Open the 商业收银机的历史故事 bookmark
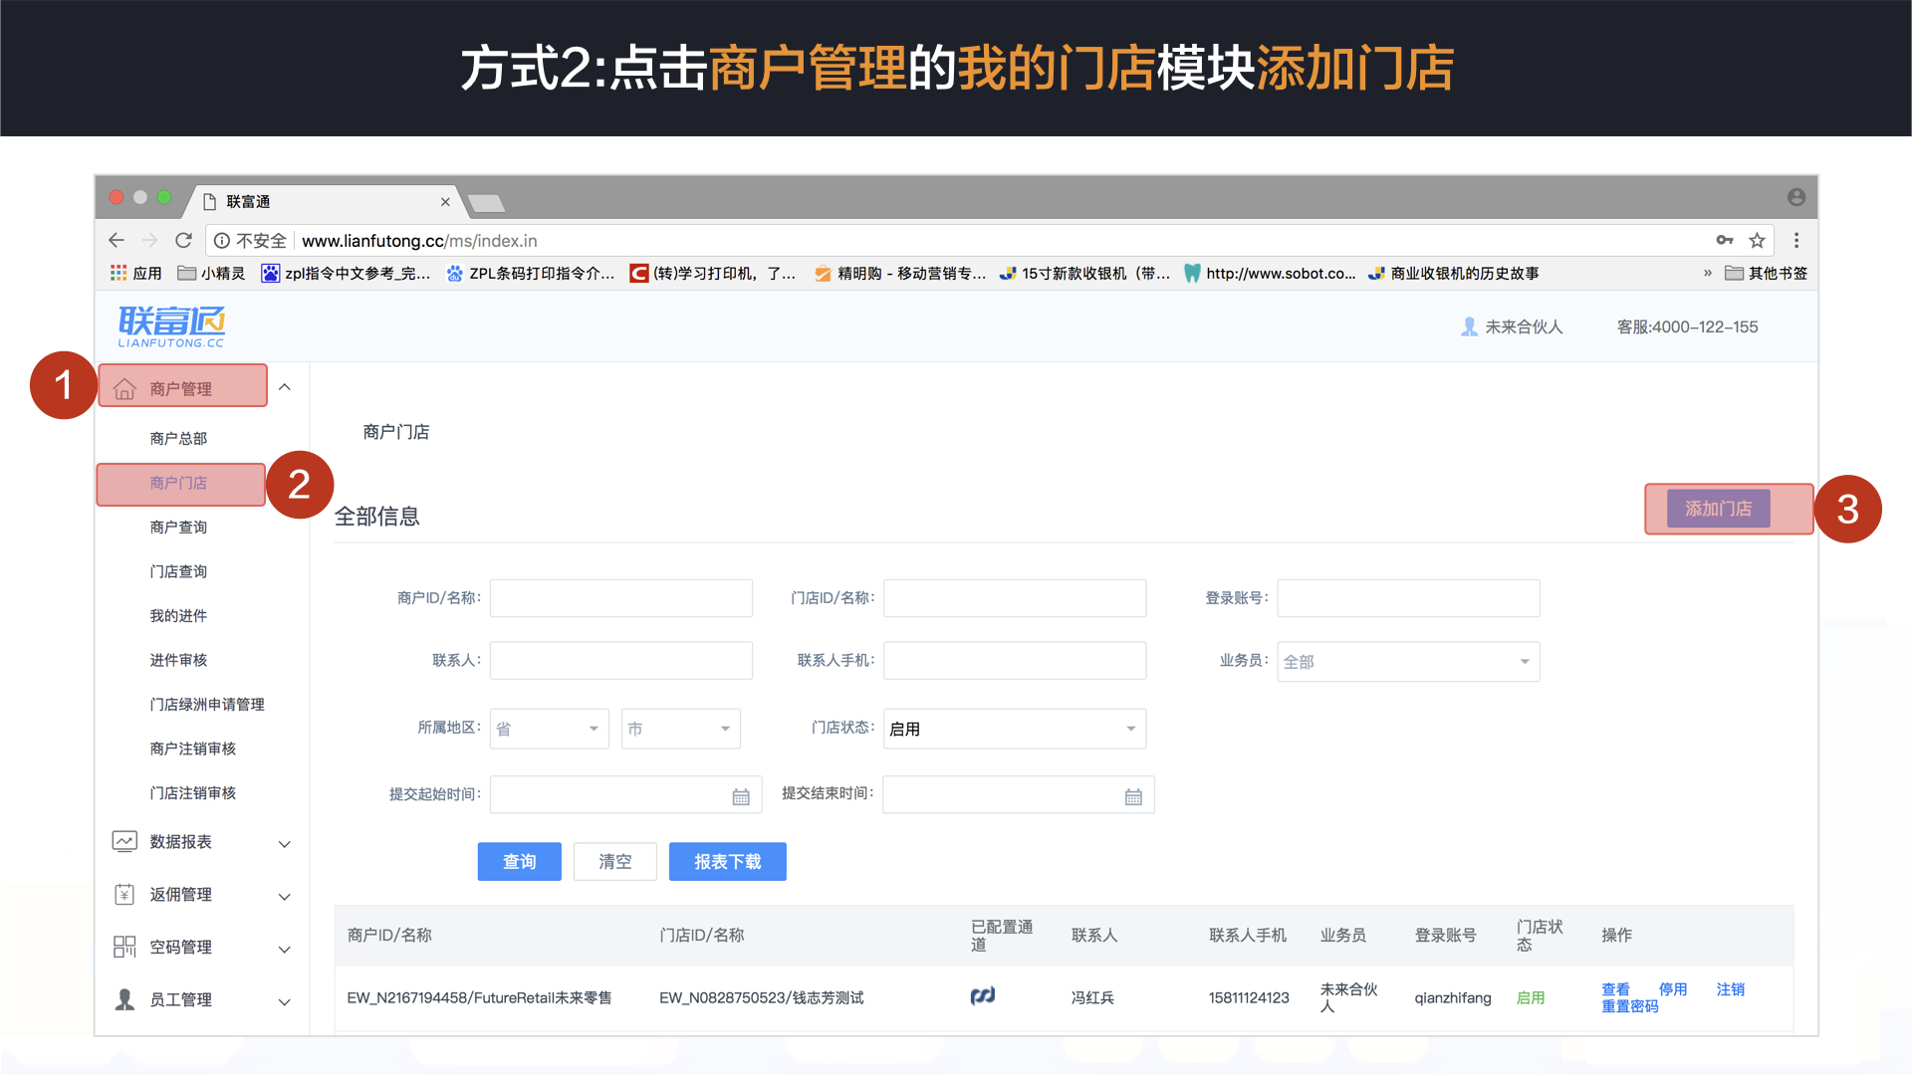Image resolution: width=1912 pixels, height=1075 pixels. [1454, 273]
